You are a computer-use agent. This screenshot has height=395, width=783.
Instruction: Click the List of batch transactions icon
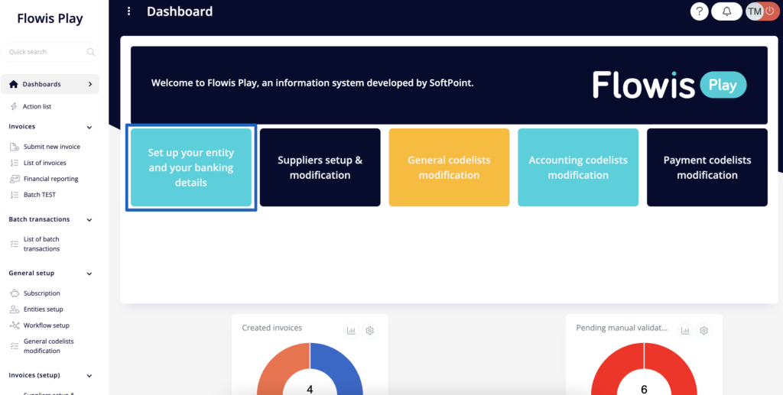coord(15,244)
